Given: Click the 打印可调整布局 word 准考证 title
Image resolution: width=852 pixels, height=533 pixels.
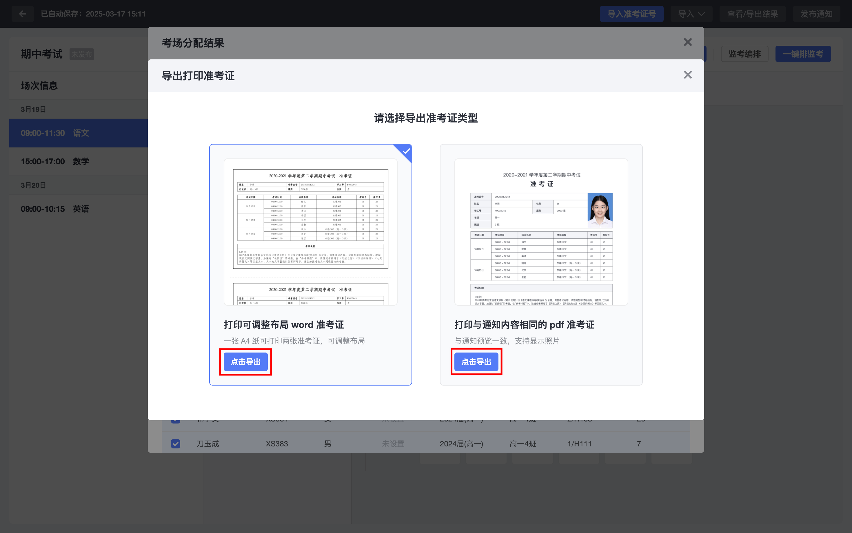Looking at the screenshot, I should [283, 324].
